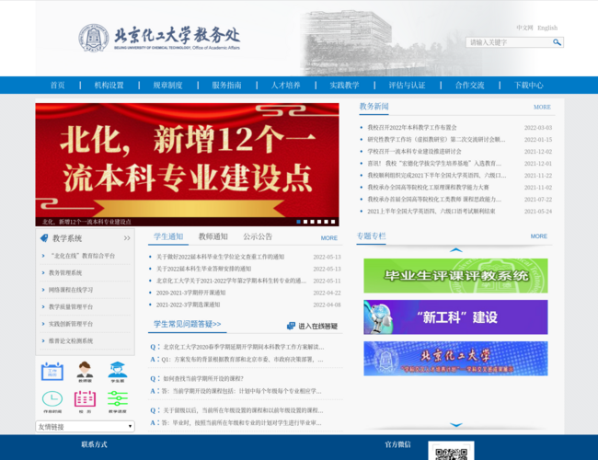Open the 进入在线答疑 link

[317, 326]
